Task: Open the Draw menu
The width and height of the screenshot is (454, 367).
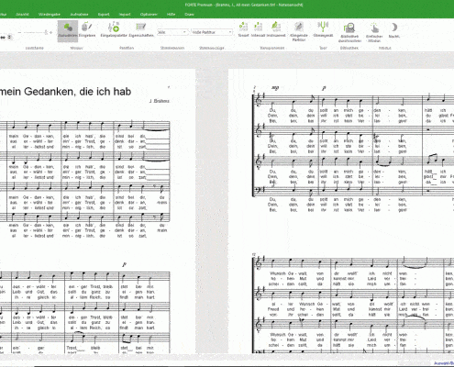Action: (189, 14)
